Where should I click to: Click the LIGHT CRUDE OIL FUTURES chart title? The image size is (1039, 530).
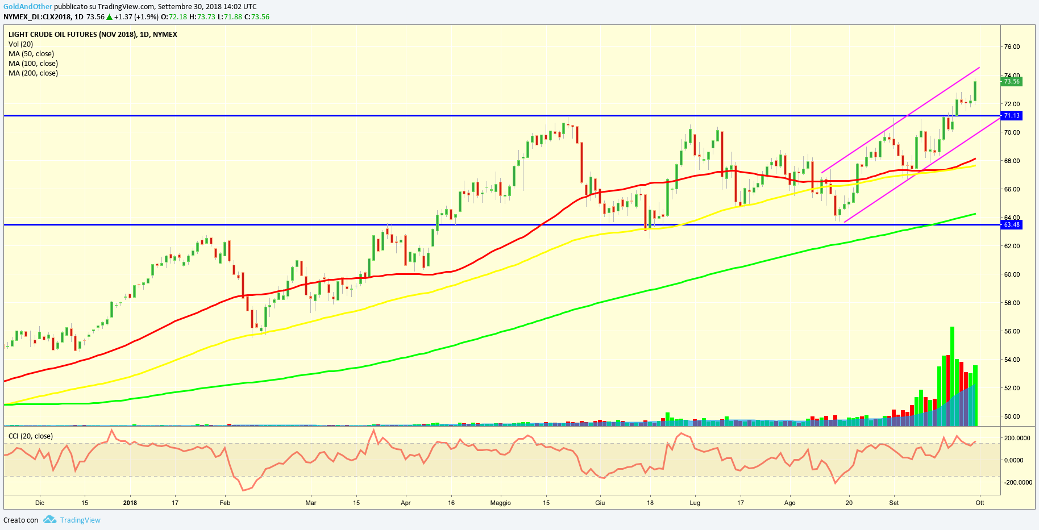click(x=93, y=34)
